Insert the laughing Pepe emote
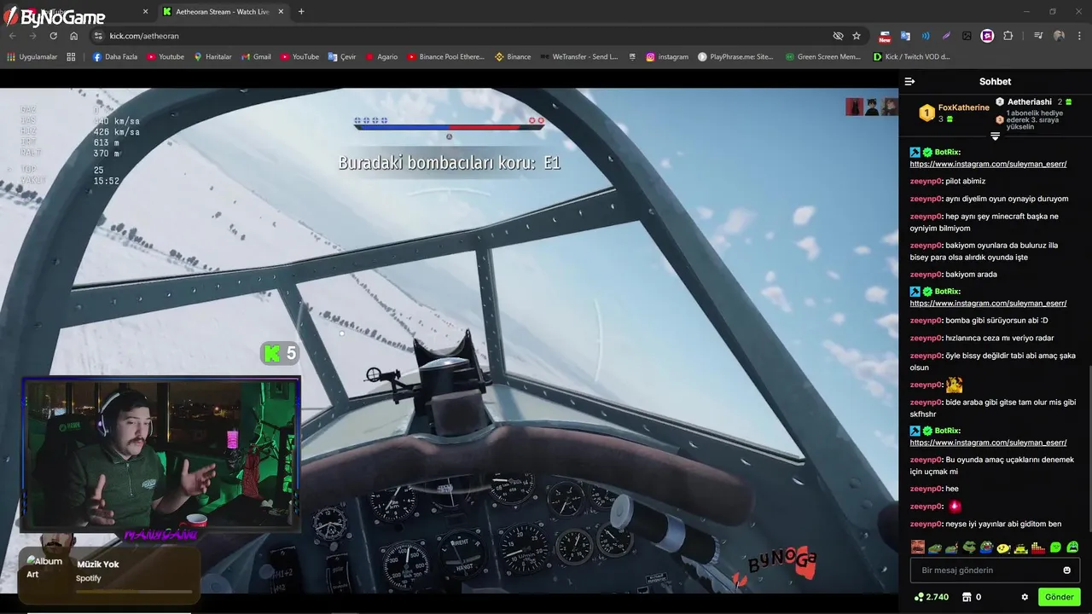The height and width of the screenshot is (614, 1092). click(x=986, y=547)
